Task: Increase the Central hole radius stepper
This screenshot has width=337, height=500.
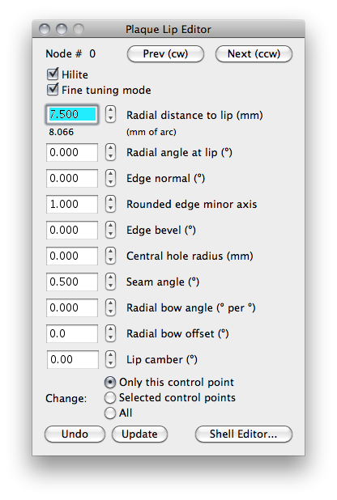Action: pyautogui.click(x=110, y=252)
